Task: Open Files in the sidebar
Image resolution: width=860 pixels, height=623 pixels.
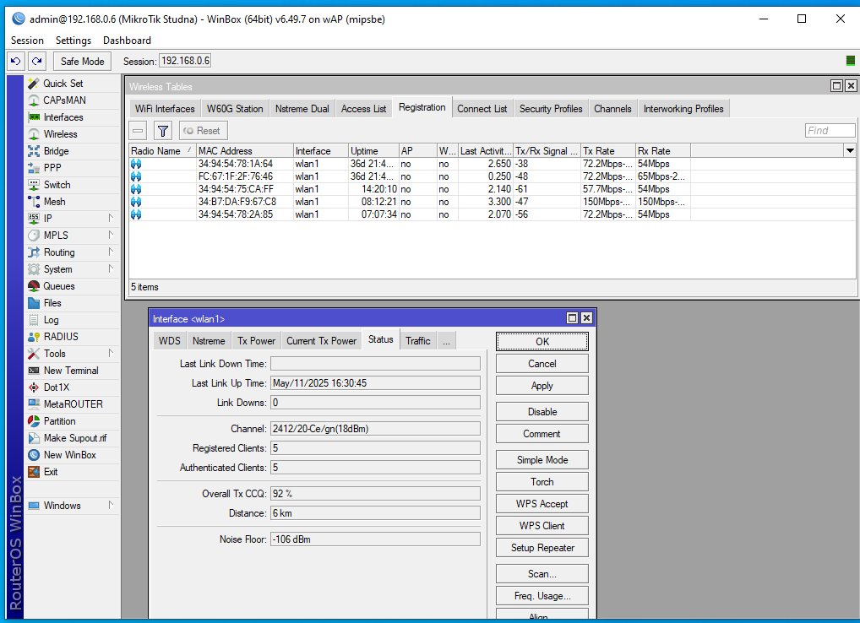Action: coord(72,303)
